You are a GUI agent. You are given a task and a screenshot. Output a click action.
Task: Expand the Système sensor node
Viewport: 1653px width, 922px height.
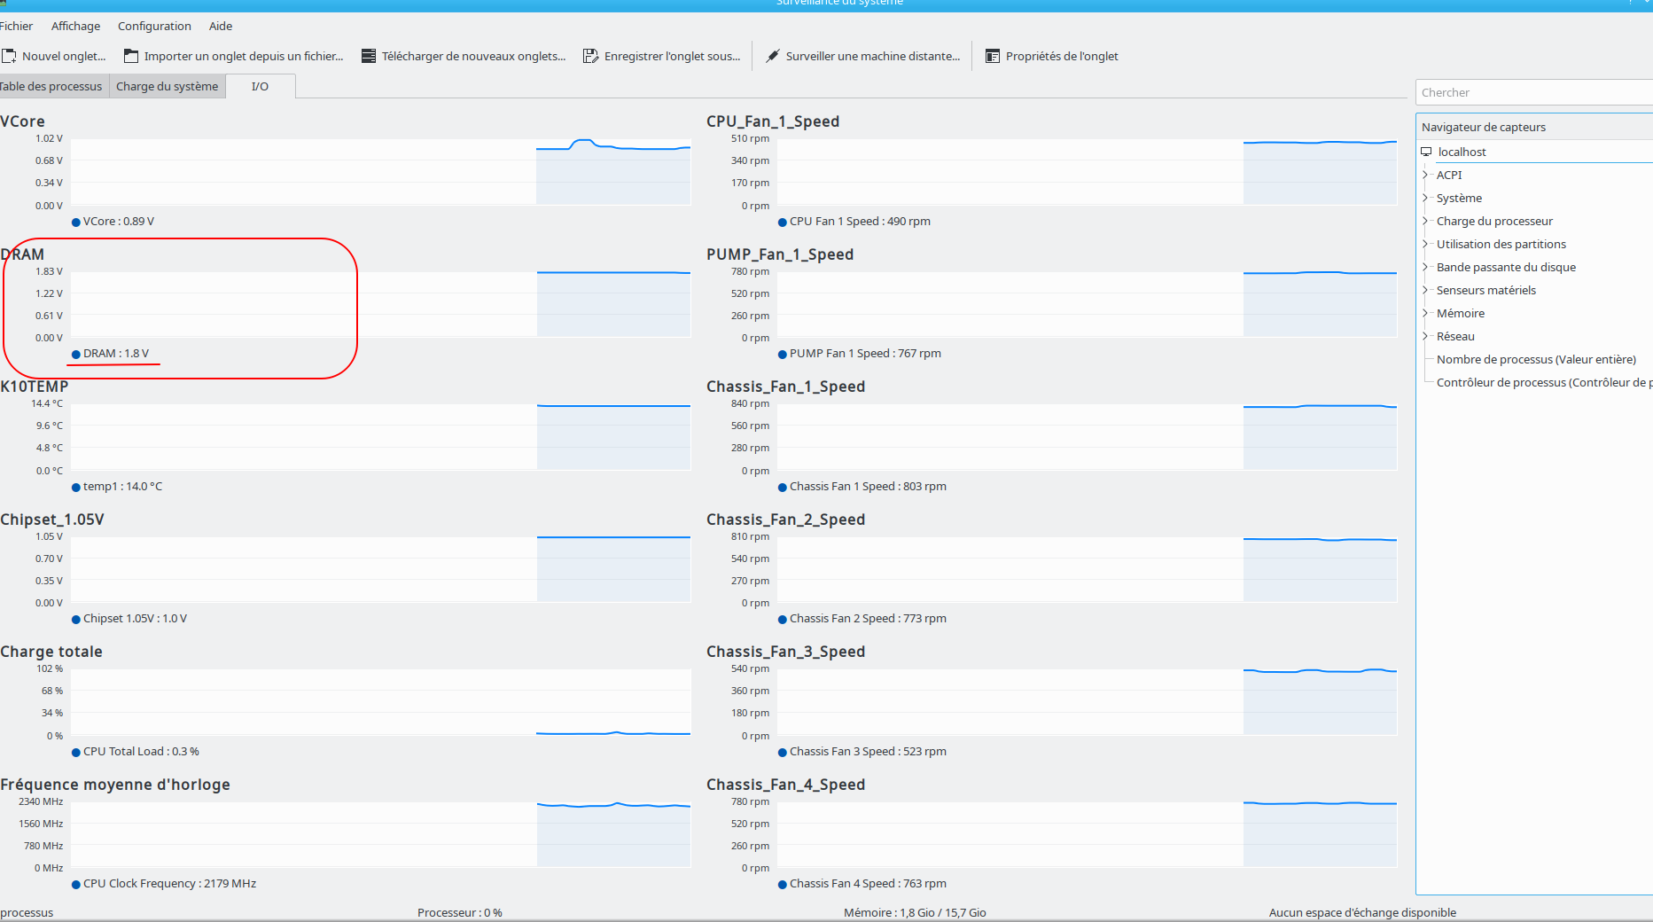1425,198
